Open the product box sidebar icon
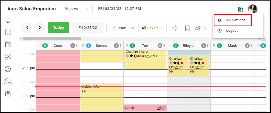Screen dimensions: 271x113 click(x=8, y=94)
